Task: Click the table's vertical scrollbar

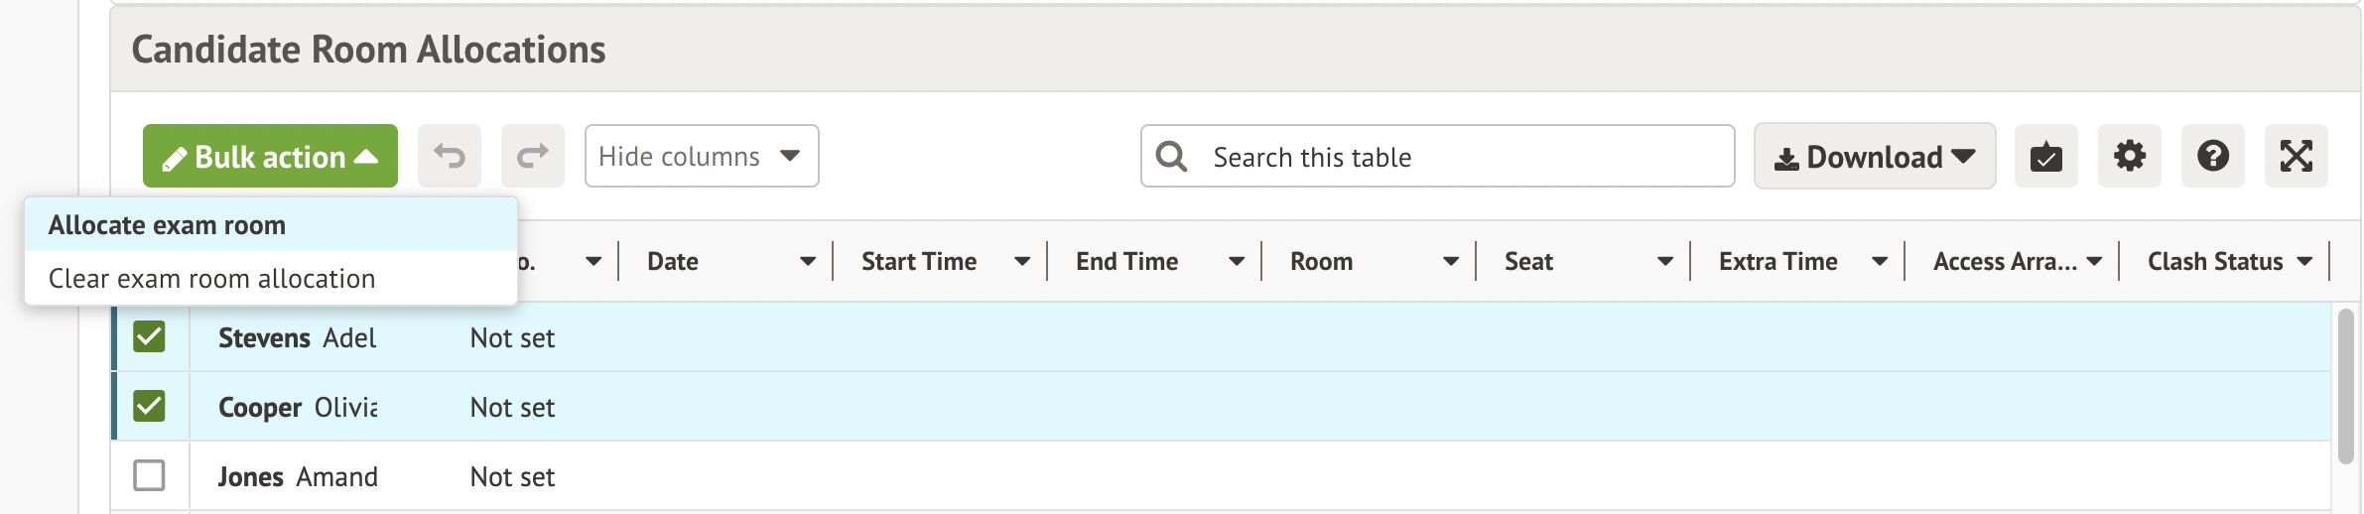Action: coord(2345,387)
